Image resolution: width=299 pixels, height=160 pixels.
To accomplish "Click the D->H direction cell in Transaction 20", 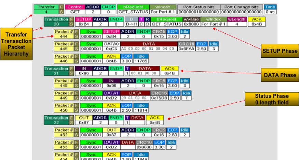I will (x=132, y=22).
